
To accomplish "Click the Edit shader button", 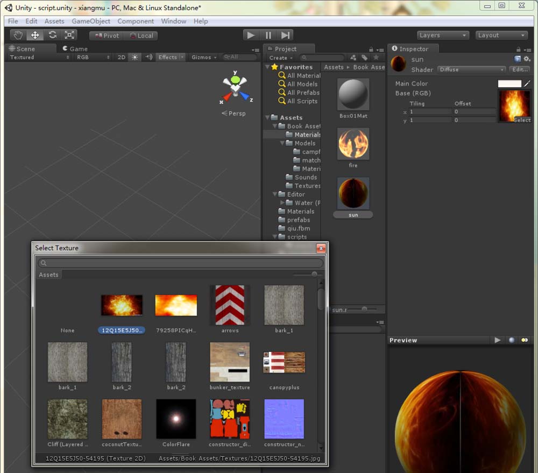I will (520, 69).
